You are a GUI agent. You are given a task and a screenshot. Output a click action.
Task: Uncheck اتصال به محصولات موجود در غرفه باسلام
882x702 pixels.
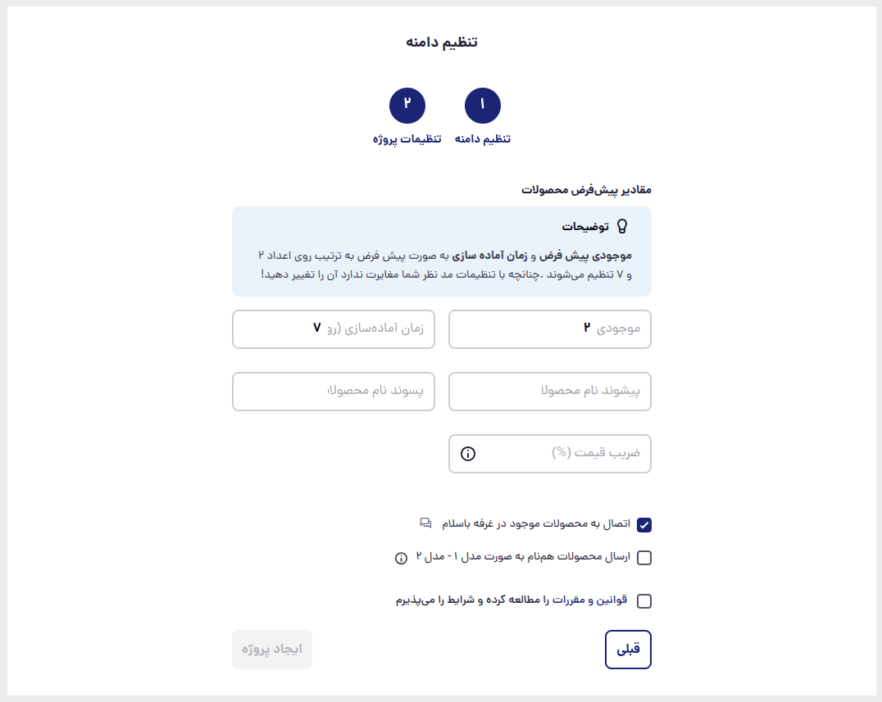click(644, 525)
